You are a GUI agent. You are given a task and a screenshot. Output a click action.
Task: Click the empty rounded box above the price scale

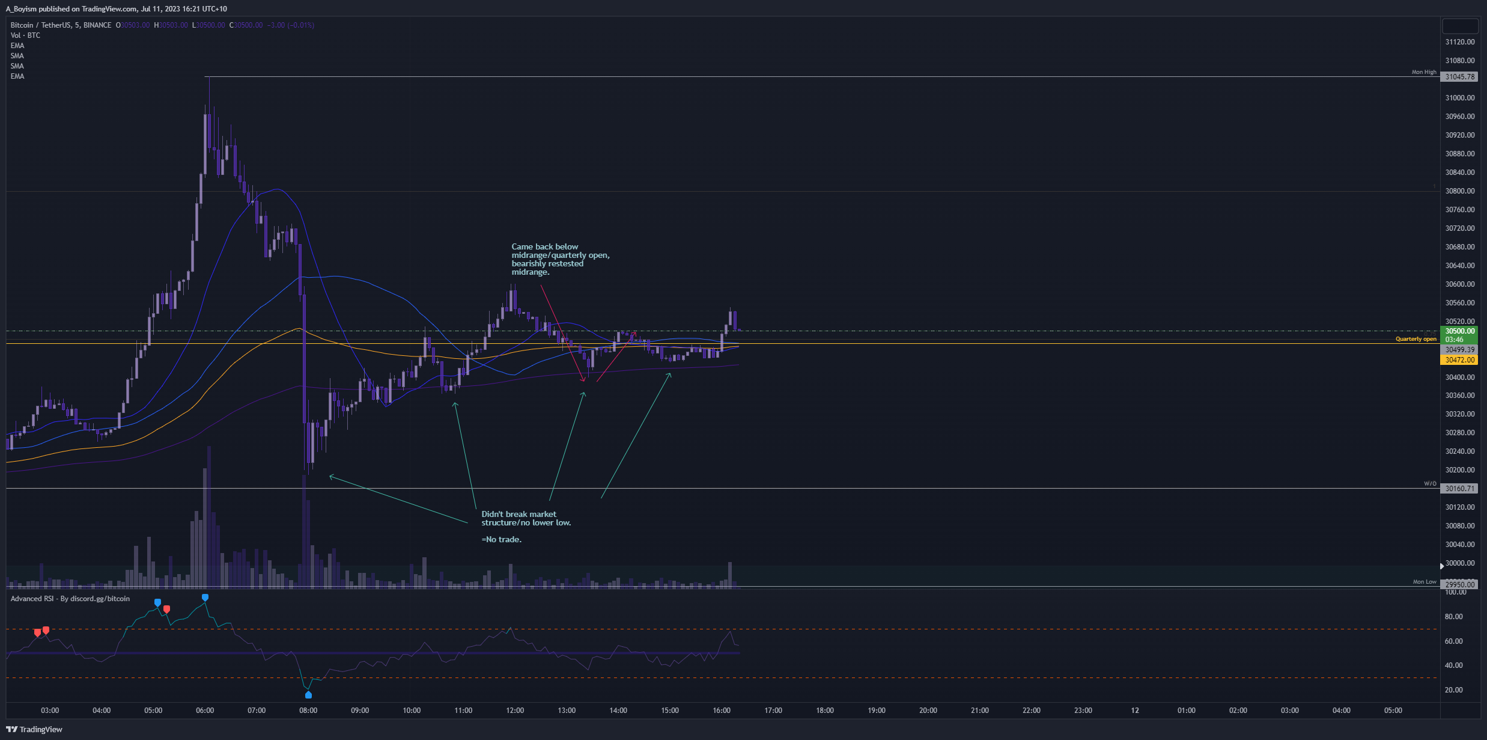pos(1460,26)
